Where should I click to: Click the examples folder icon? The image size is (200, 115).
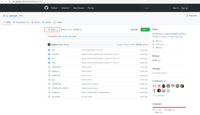[x=49, y=54]
